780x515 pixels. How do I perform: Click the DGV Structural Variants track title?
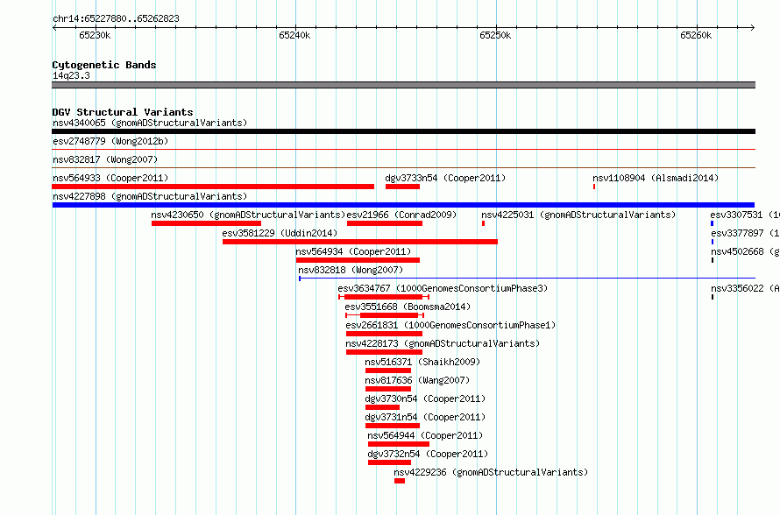click(123, 112)
